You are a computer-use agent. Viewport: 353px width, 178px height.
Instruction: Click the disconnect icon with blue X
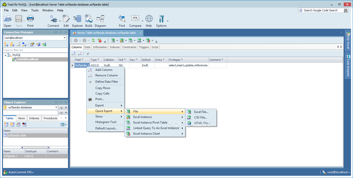(x=24, y=44)
